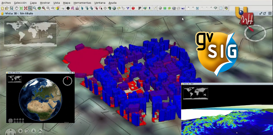273x135 pixels.
Task: Click the New document icon
Action: pos(2,8)
